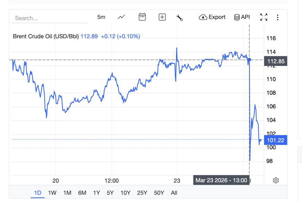Click the plus icon to add comparison

click(x=162, y=17)
